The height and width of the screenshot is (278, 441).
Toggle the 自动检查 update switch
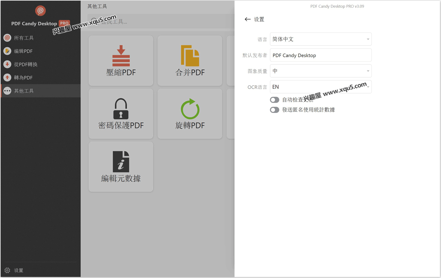click(275, 100)
